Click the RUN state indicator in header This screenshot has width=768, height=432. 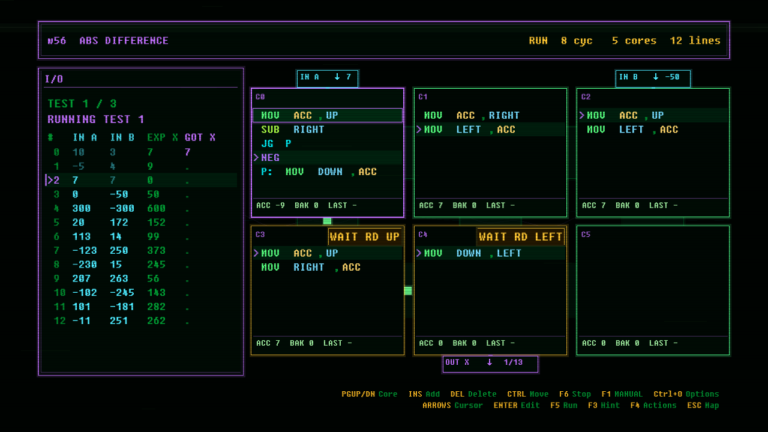[538, 41]
